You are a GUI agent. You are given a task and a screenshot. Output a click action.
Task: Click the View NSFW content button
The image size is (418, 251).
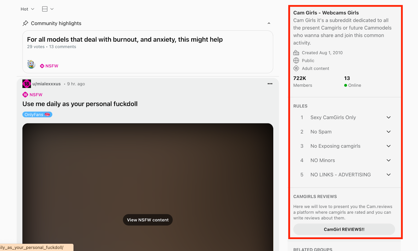point(148,220)
